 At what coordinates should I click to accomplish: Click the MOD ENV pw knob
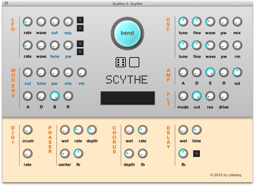pos(55,72)
